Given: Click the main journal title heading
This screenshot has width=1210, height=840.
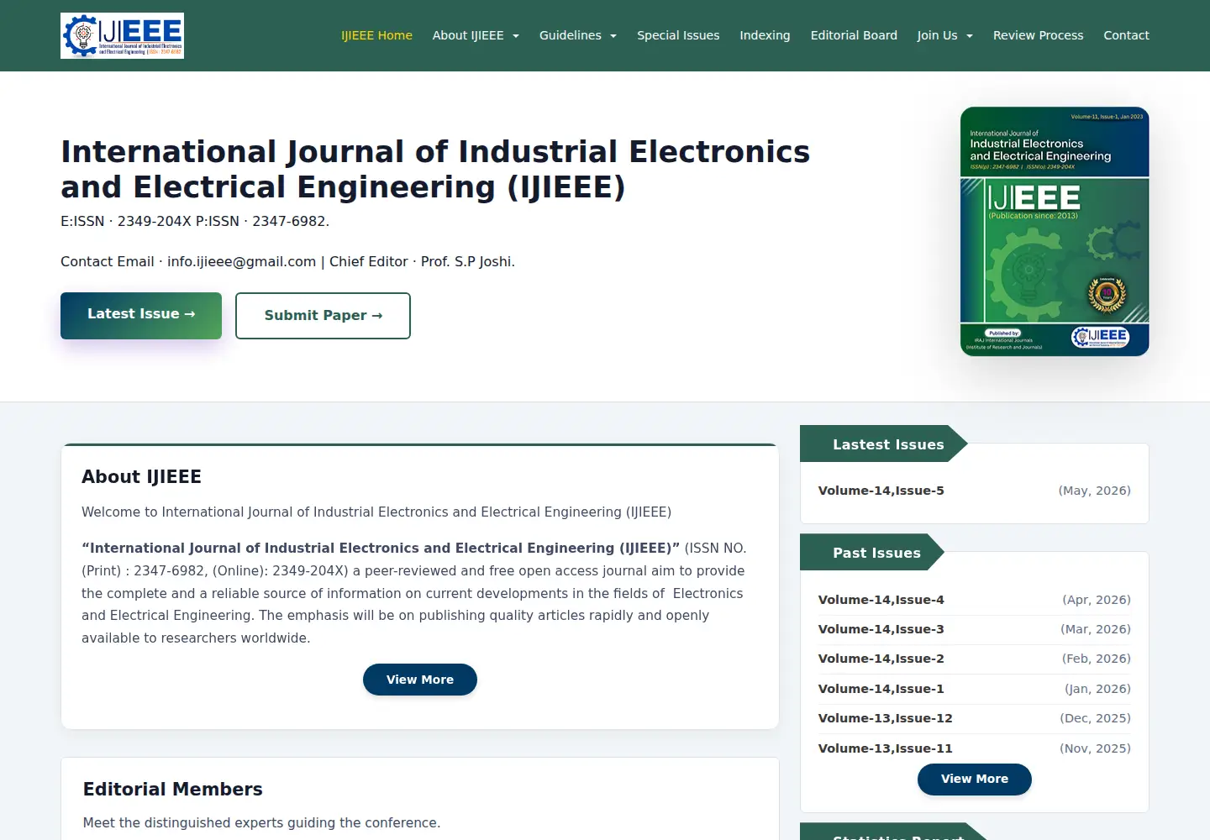Looking at the screenshot, I should (x=435, y=169).
